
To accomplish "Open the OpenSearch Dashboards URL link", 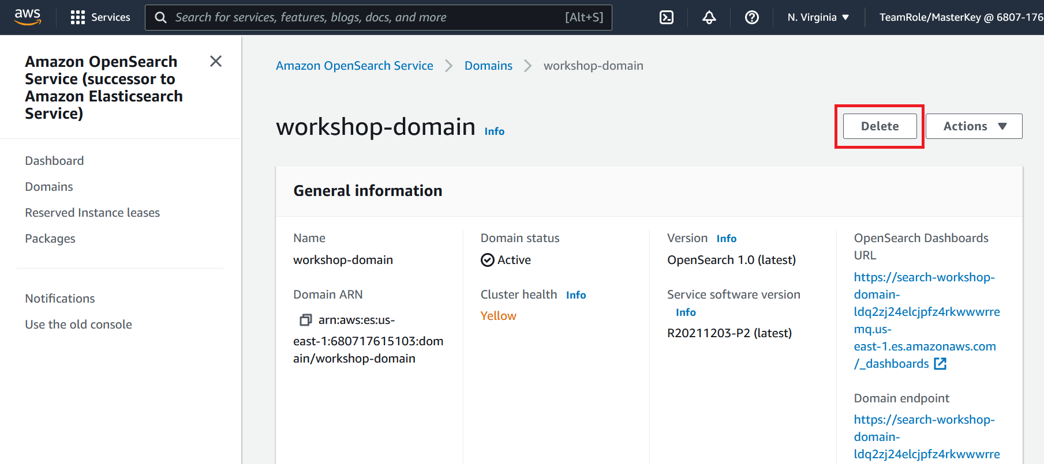I will click(927, 320).
